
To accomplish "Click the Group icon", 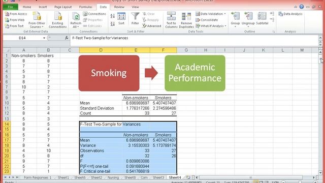I will 235,16.
